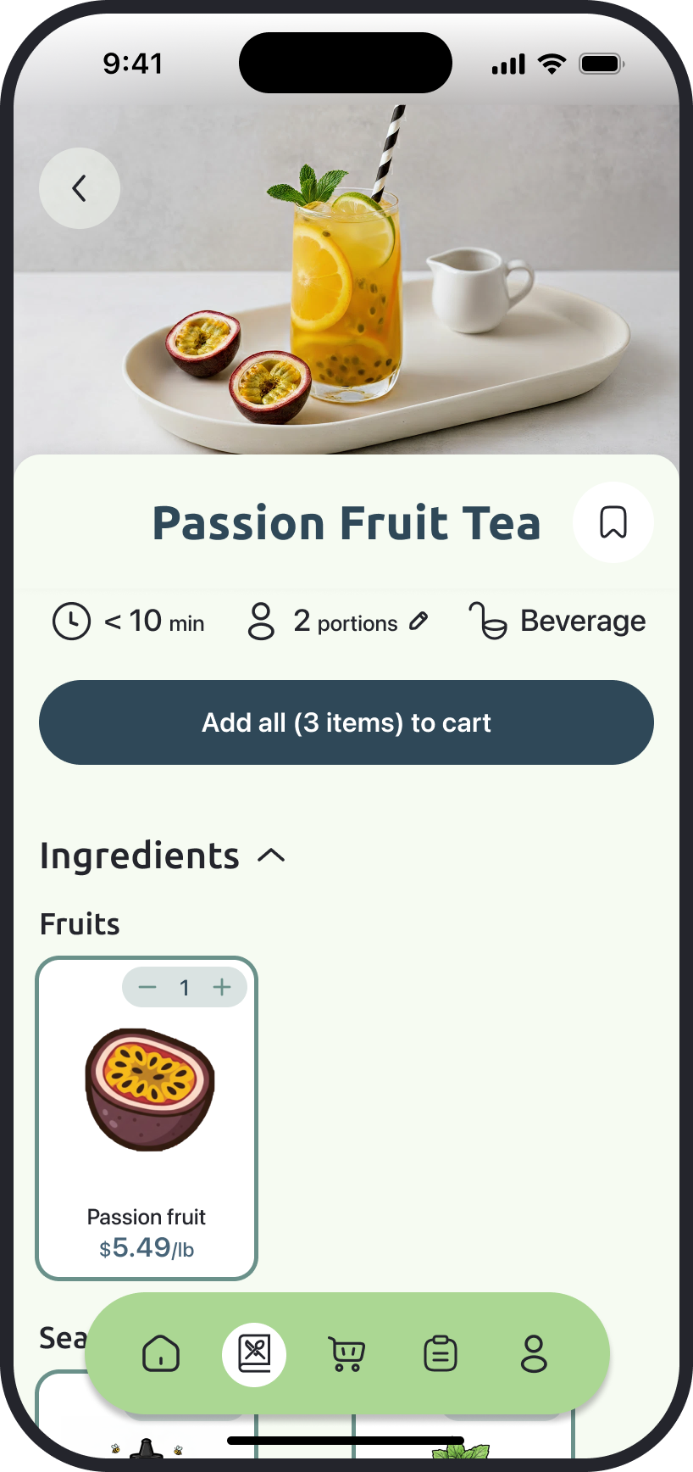
Task: Bookmark the Passion Fruit Tea recipe
Action: click(x=613, y=522)
